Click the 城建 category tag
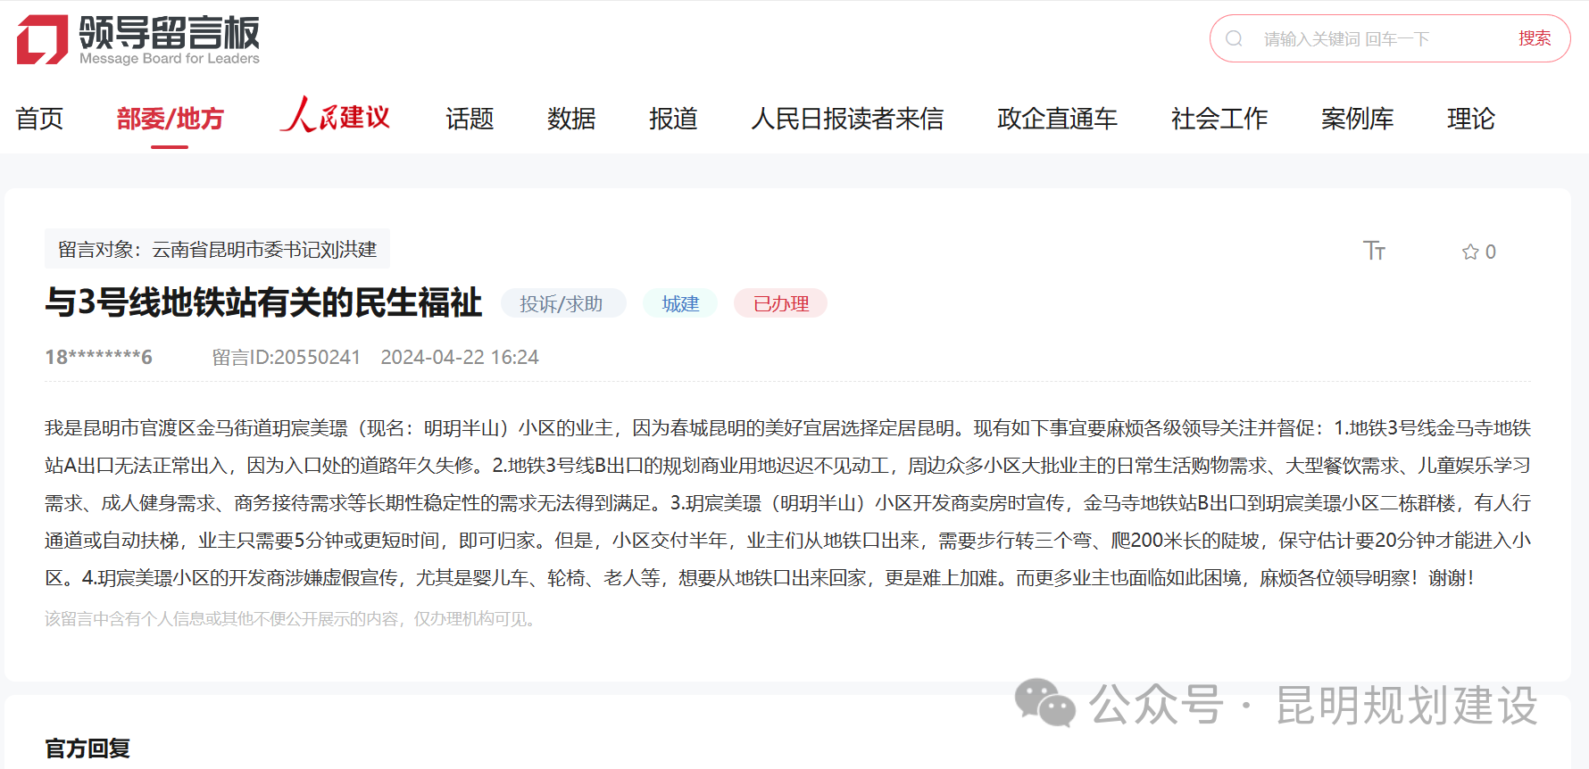Screen dimensions: 1589x769 (x=680, y=303)
